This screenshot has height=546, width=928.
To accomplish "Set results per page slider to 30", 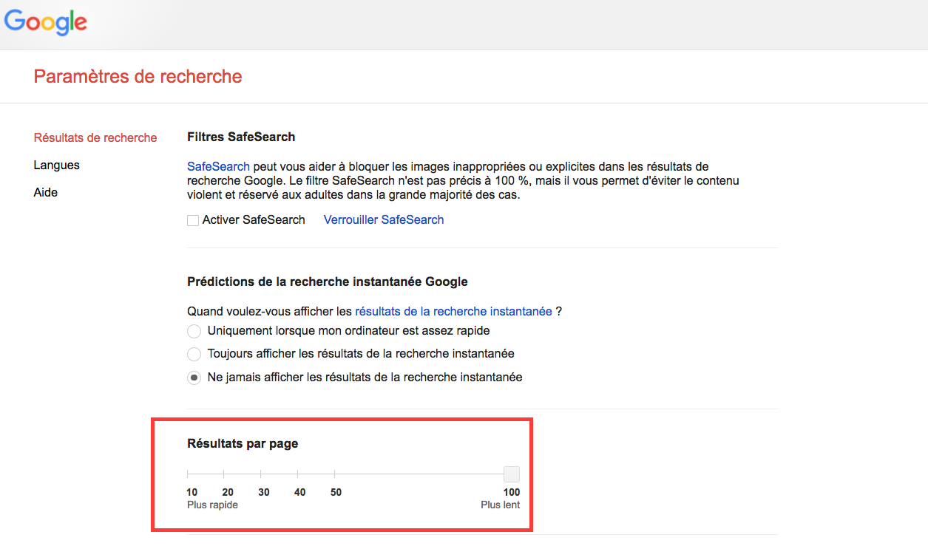I will [x=260, y=474].
